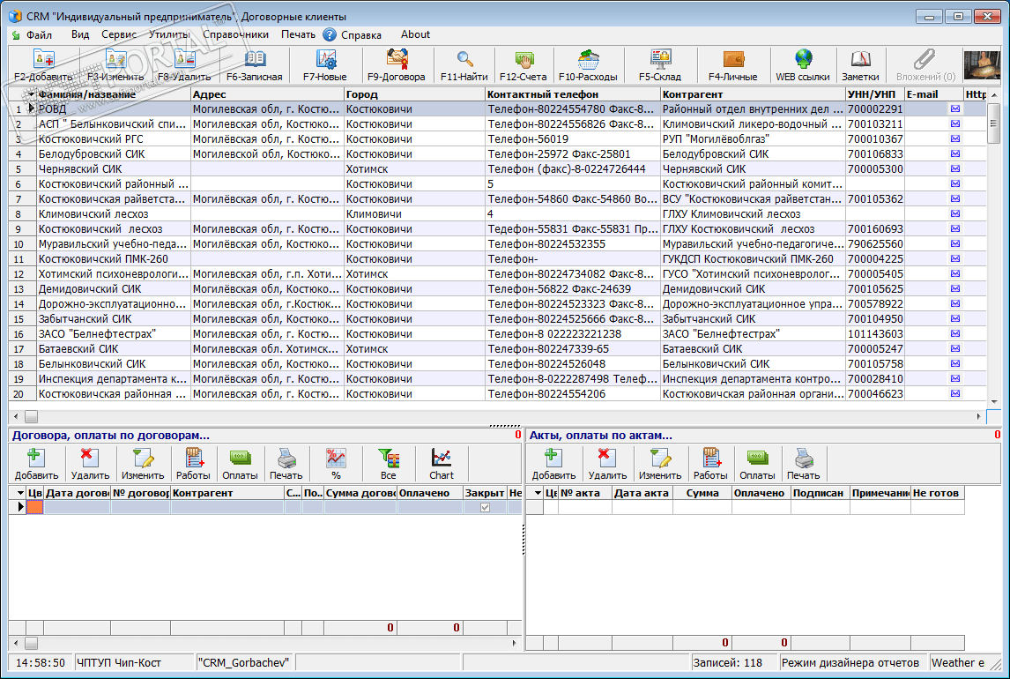1010x679 pixels.
Task: Open the Сервис menu
Action: 118,34
